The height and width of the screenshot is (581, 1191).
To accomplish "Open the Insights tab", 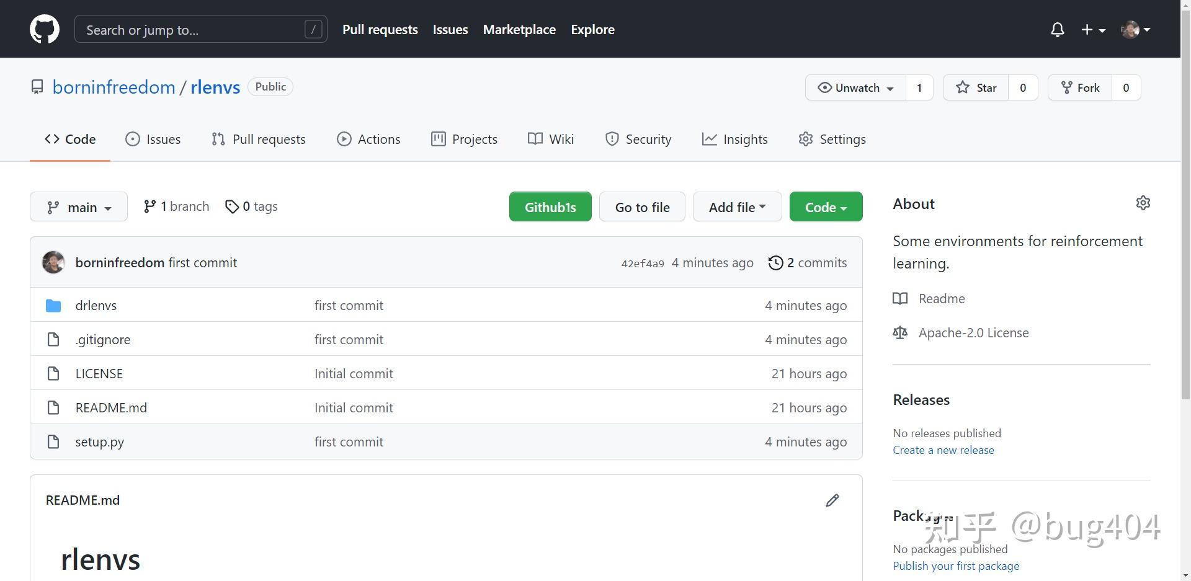I will [x=735, y=139].
